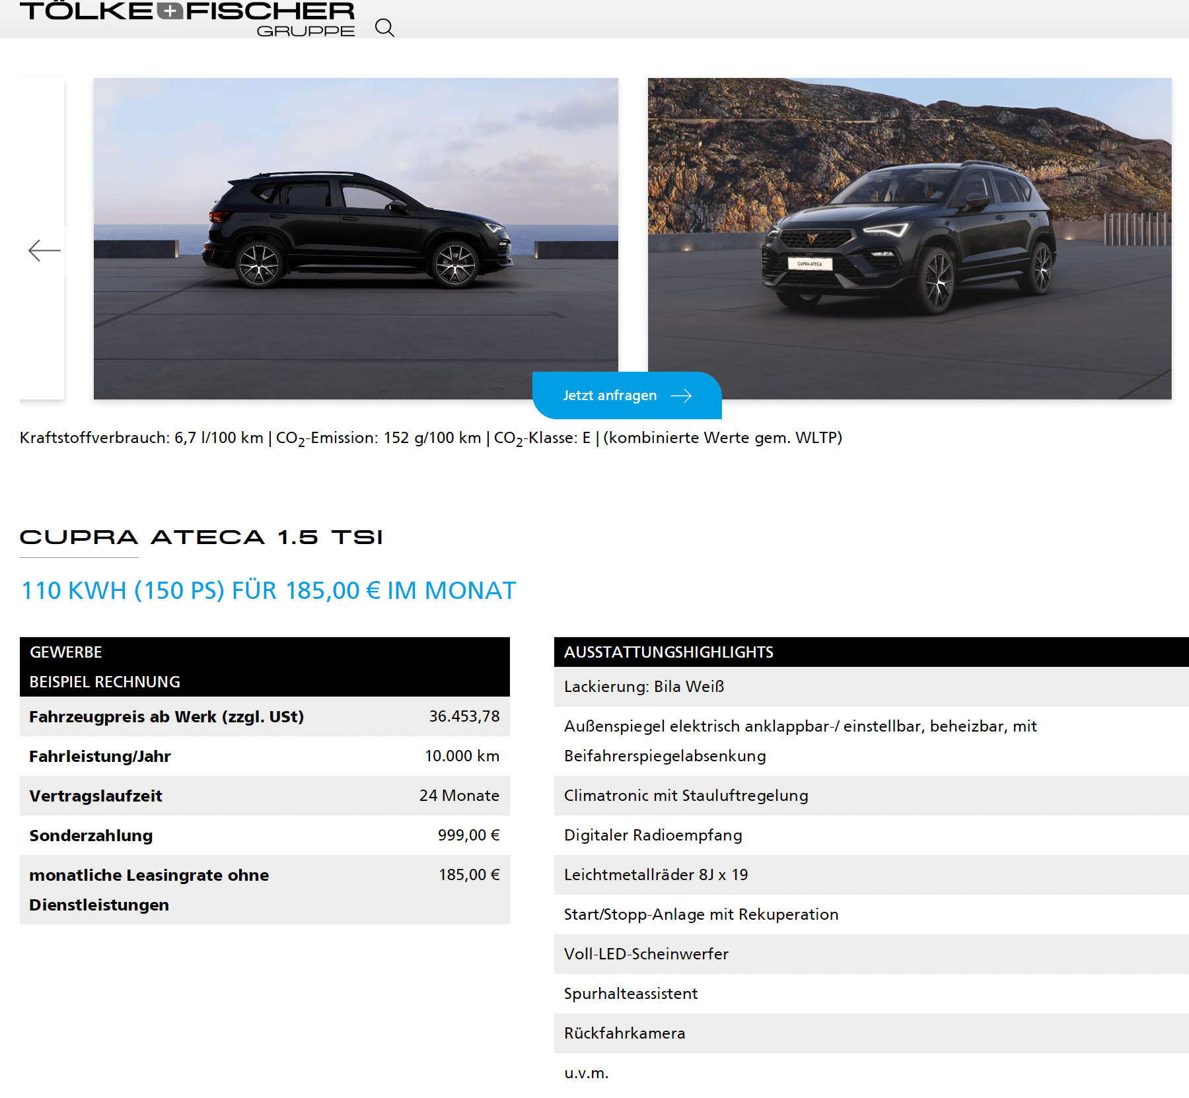This screenshot has width=1189, height=1098.
Task: Click the Digitaler Radioempfang row
Action: 871,835
